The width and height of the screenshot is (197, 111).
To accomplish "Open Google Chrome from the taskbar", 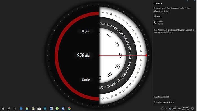I will coord(69,108).
